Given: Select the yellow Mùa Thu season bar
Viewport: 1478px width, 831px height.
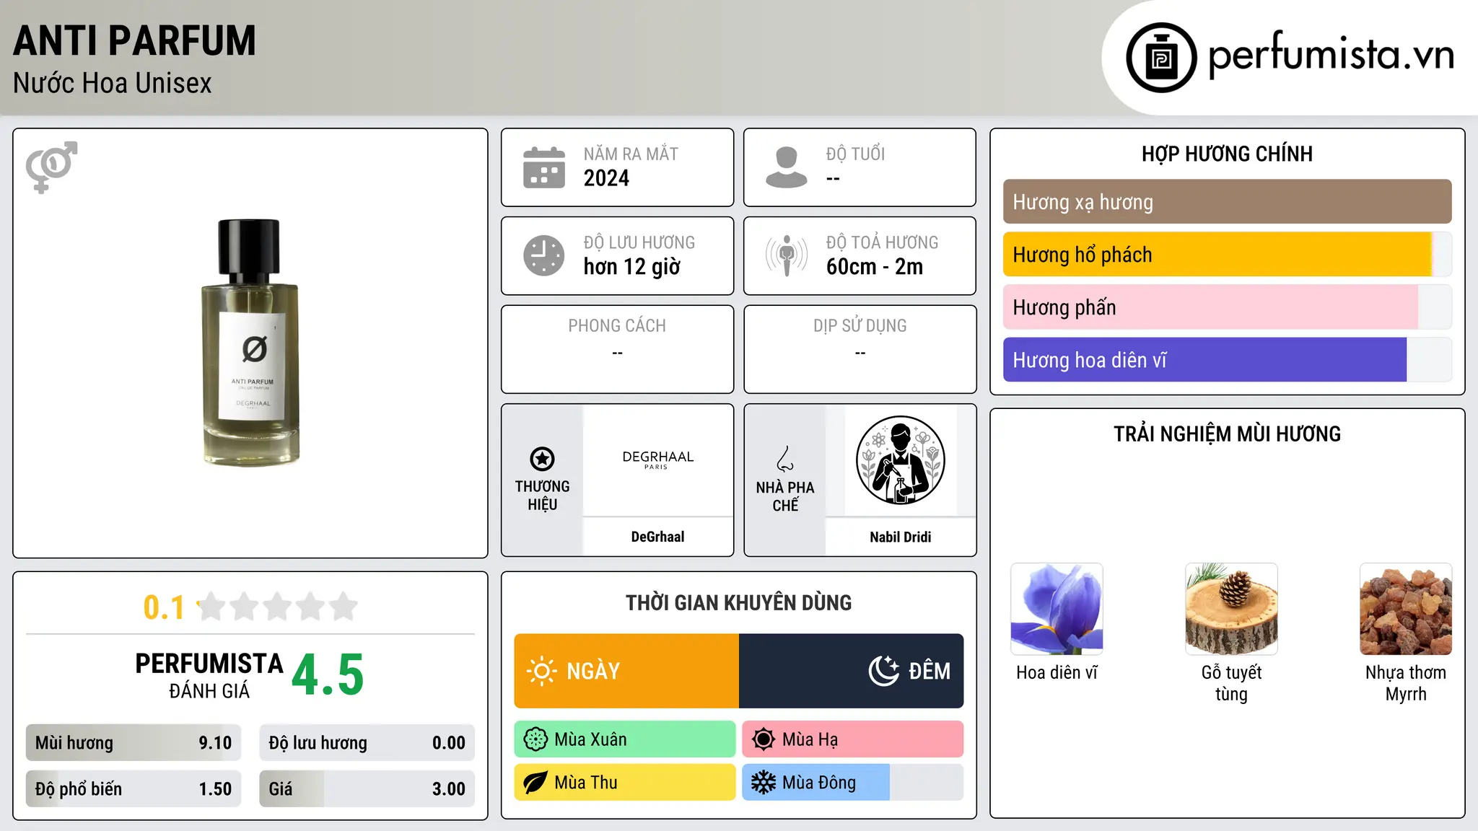Looking at the screenshot, I should click(625, 783).
